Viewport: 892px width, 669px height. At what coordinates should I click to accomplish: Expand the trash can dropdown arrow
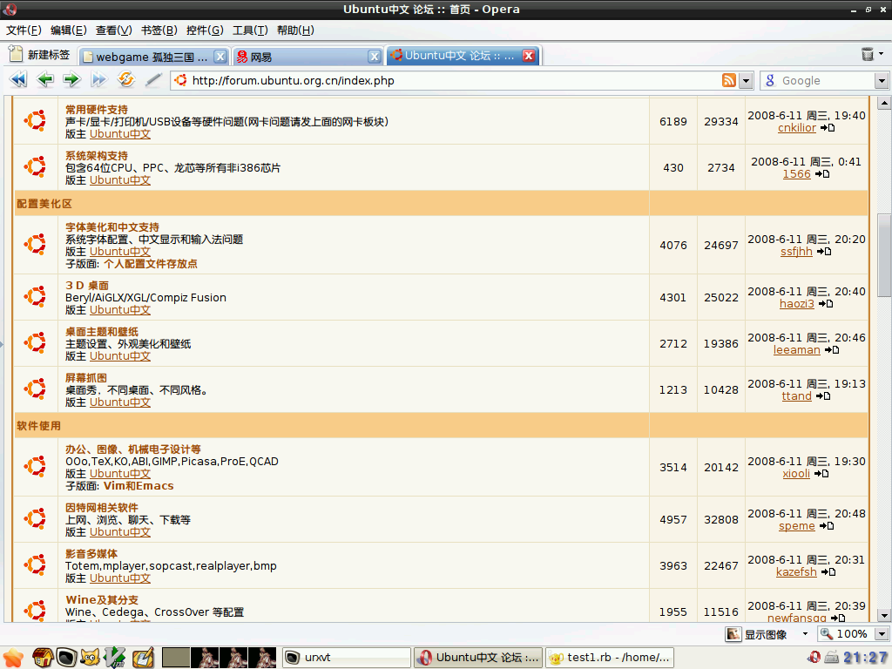click(x=882, y=54)
